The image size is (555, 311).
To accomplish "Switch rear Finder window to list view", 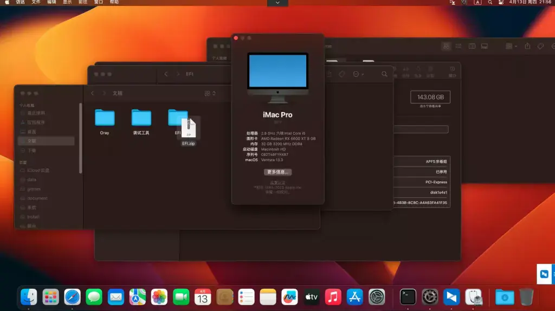I will [x=459, y=46].
